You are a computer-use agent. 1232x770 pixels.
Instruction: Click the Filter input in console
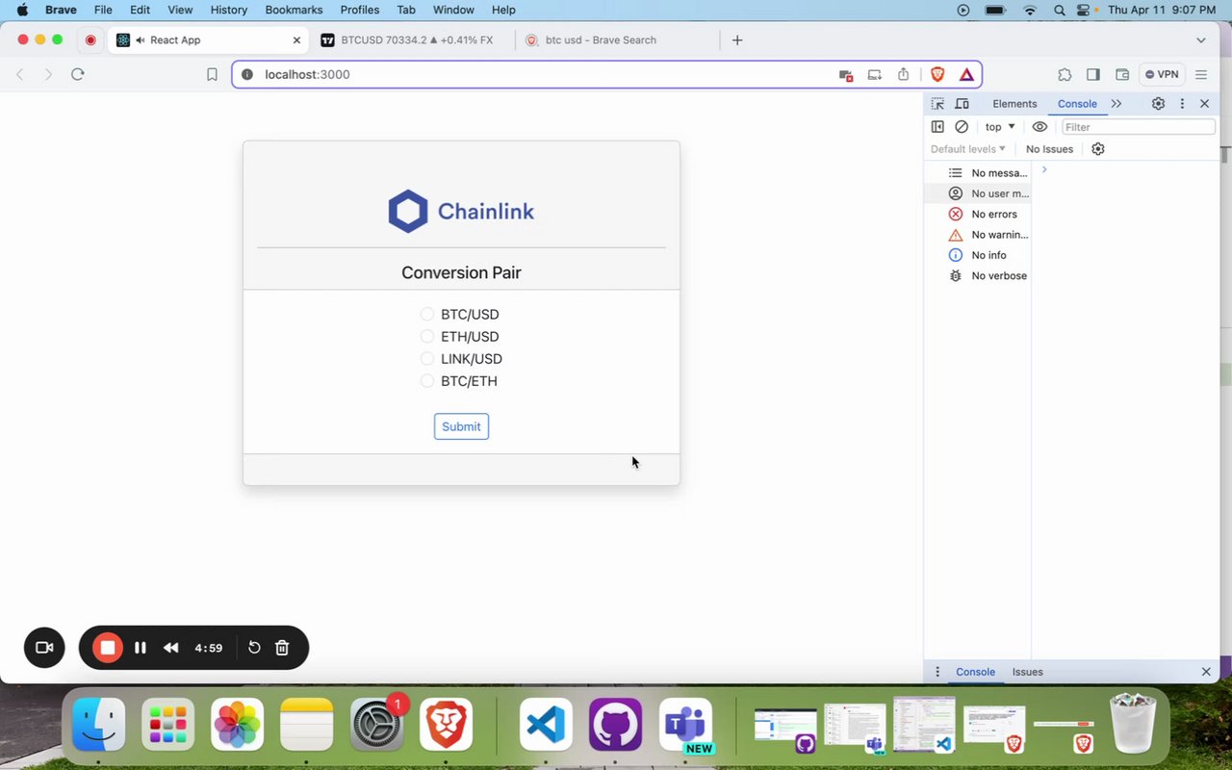(1138, 127)
